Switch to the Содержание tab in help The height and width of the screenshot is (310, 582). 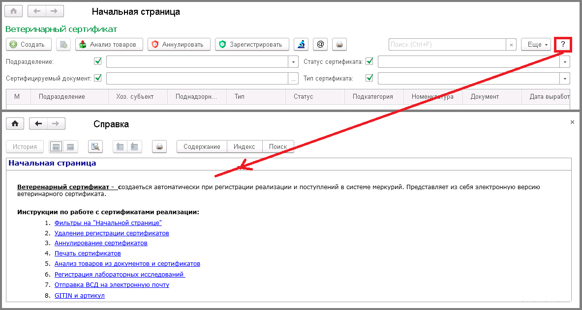coord(202,147)
